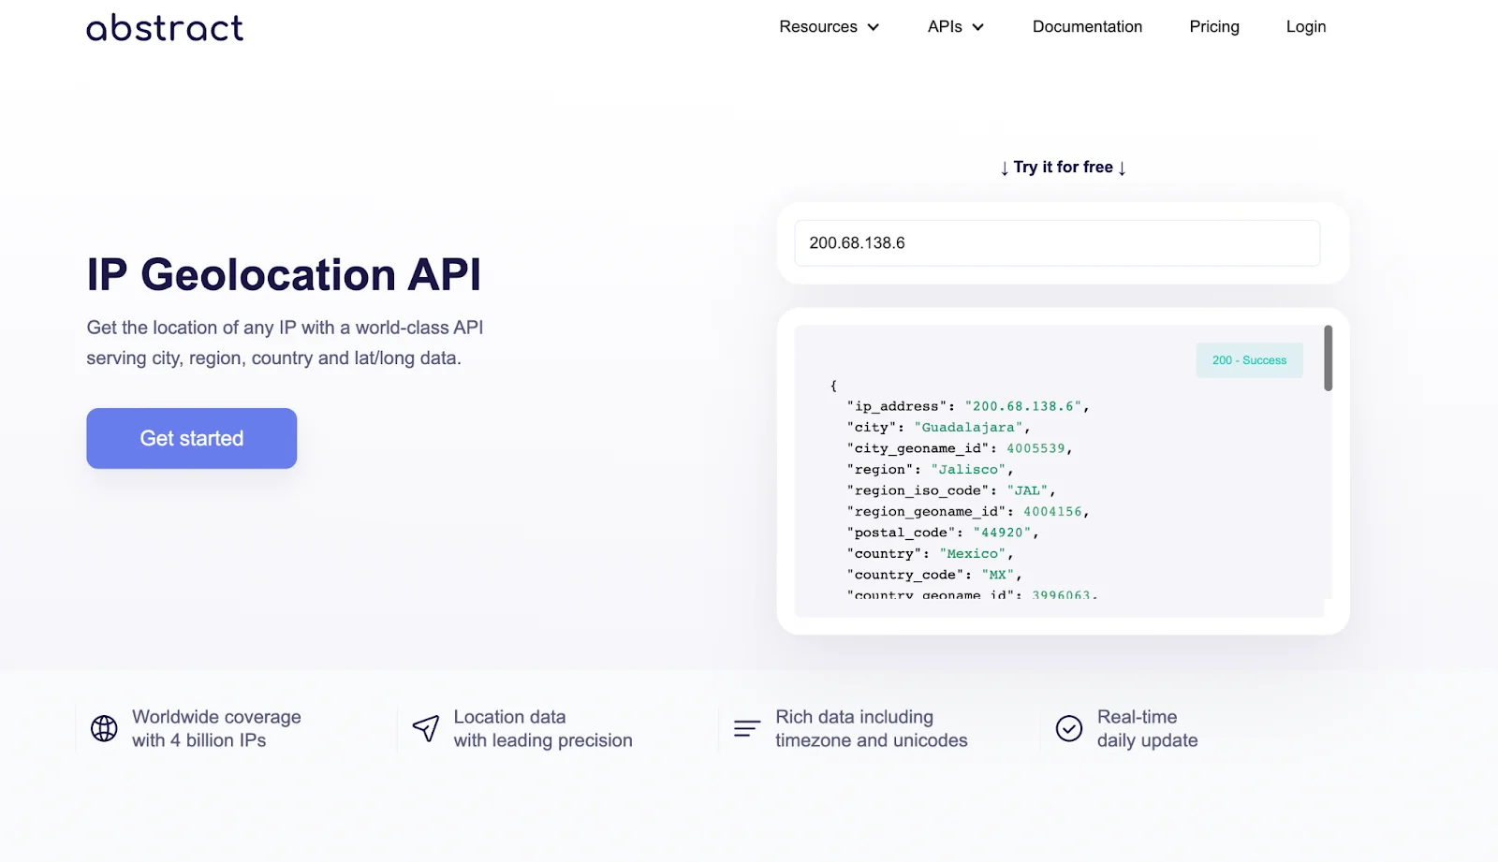Click the Get the location of any IP description
This screenshot has height=862, width=1498.
[285, 343]
